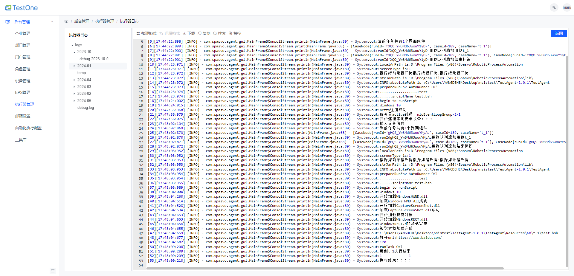The width and height of the screenshot is (574, 276).
Task: Click 后台管理 in the breadcrumb
Action: click(82, 21)
